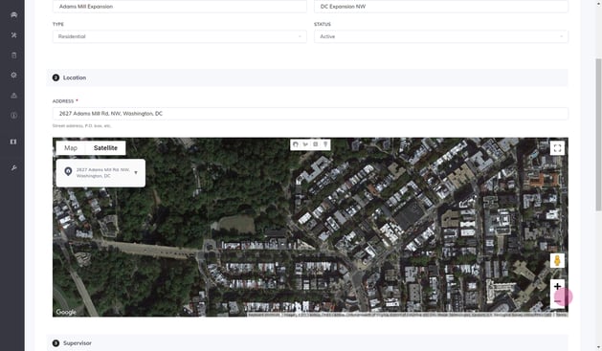Select the polyline drawing tool on map
The image size is (602, 351).
pos(305,144)
